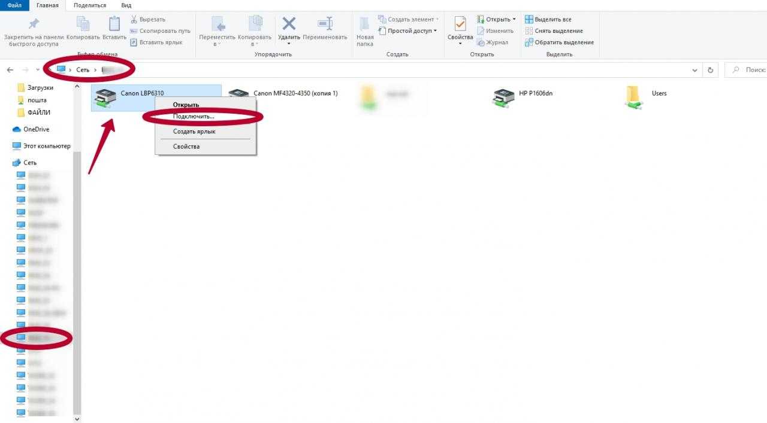Click the Rename icon in ribbon
This screenshot has height=423, width=767.
point(325,24)
